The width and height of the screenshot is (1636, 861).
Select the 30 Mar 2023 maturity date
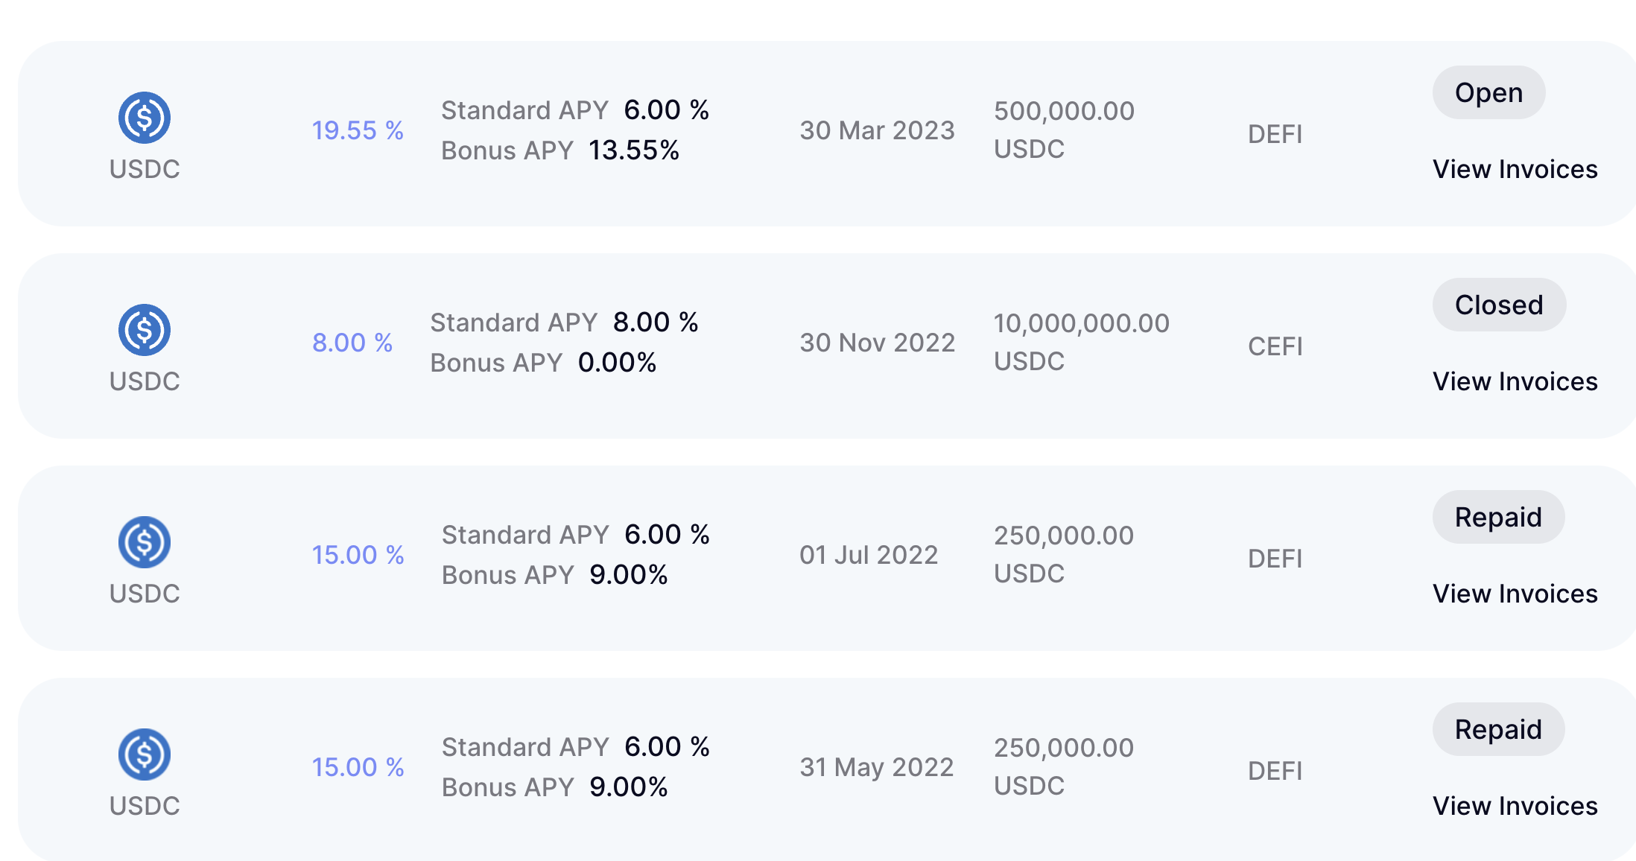click(x=877, y=131)
